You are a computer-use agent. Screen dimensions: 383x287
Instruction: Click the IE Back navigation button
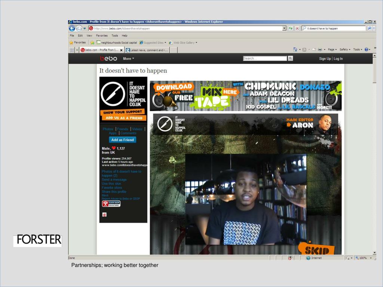click(72, 28)
